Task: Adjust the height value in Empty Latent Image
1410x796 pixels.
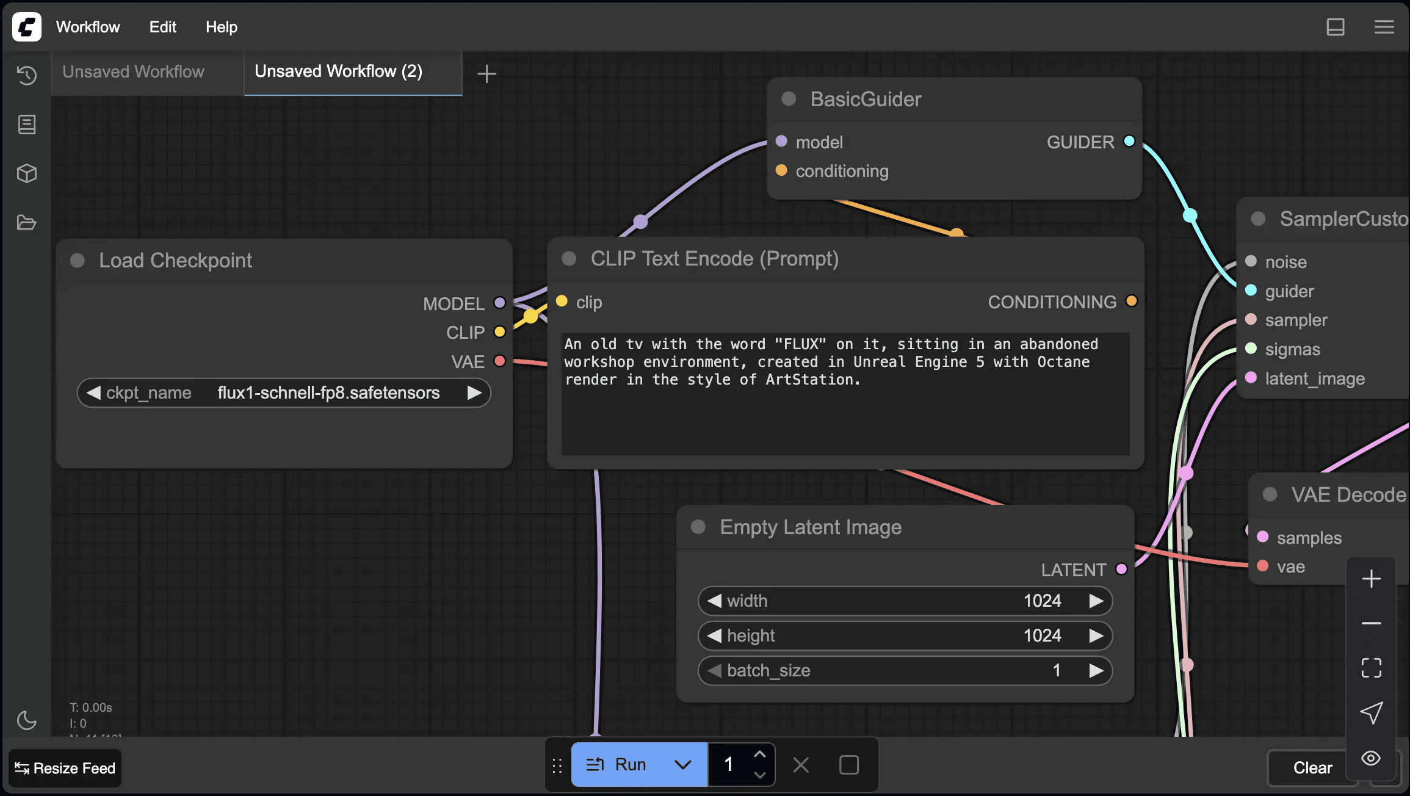Action: click(x=903, y=635)
